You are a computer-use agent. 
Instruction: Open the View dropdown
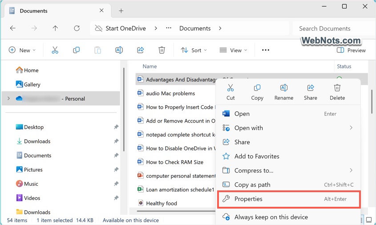[x=233, y=50]
